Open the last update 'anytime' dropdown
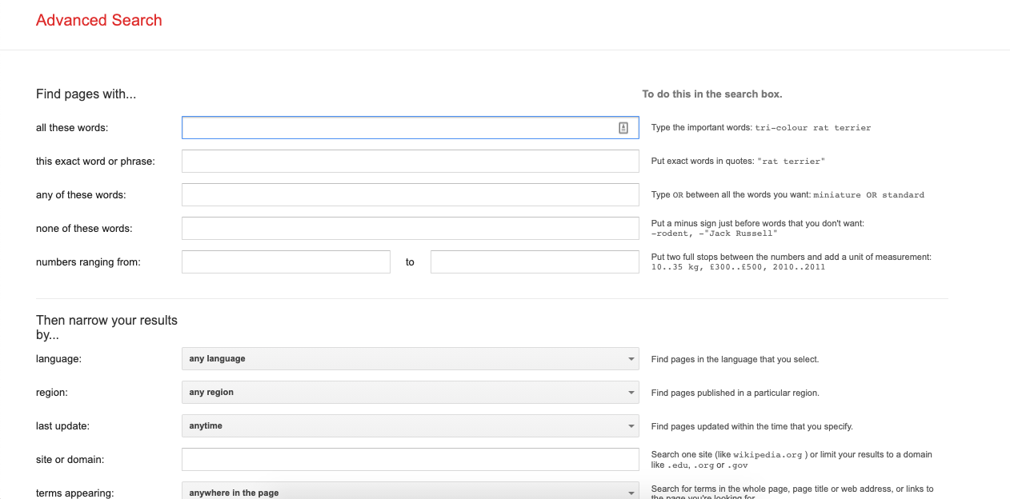The image size is (1010, 499). 410,426
